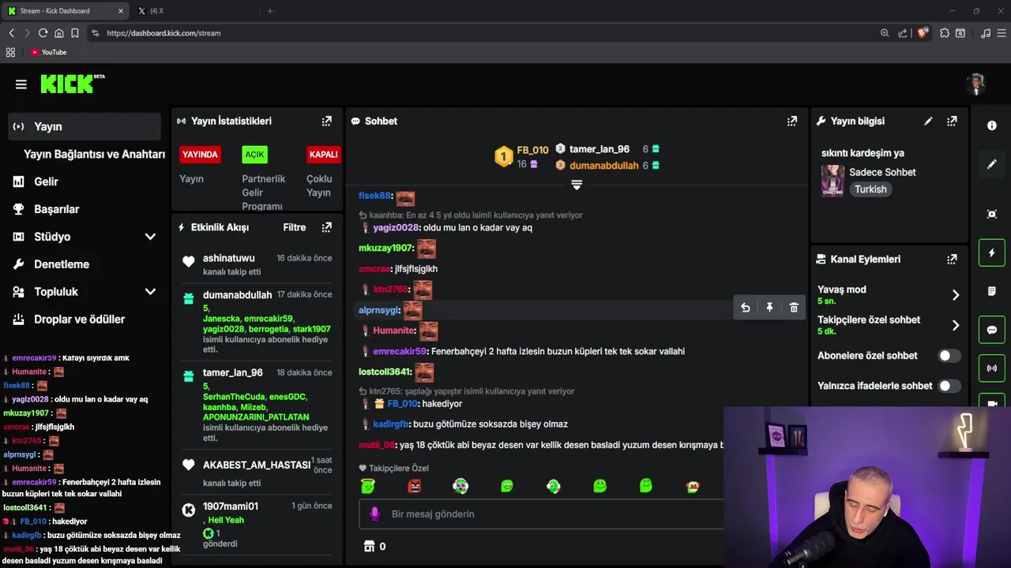
Task: Click username emrecakir59 in chat
Action: [400, 351]
